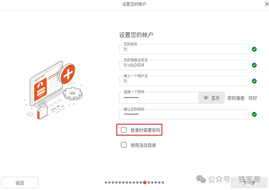Click the green checkmark beside the confirm password field
Screen dimensions: 269x190
[254, 114]
